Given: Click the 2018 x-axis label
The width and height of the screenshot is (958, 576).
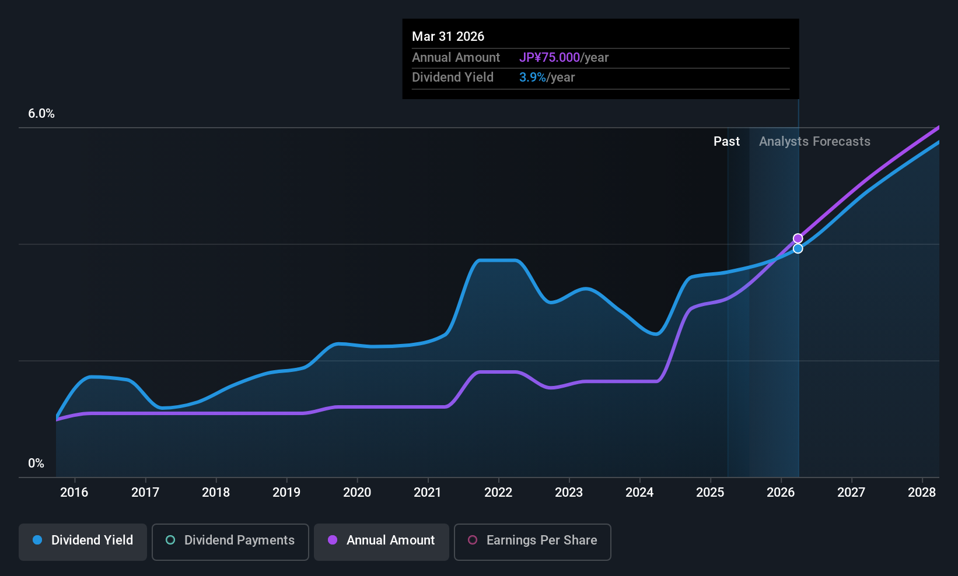Looking at the screenshot, I should click(216, 493).
